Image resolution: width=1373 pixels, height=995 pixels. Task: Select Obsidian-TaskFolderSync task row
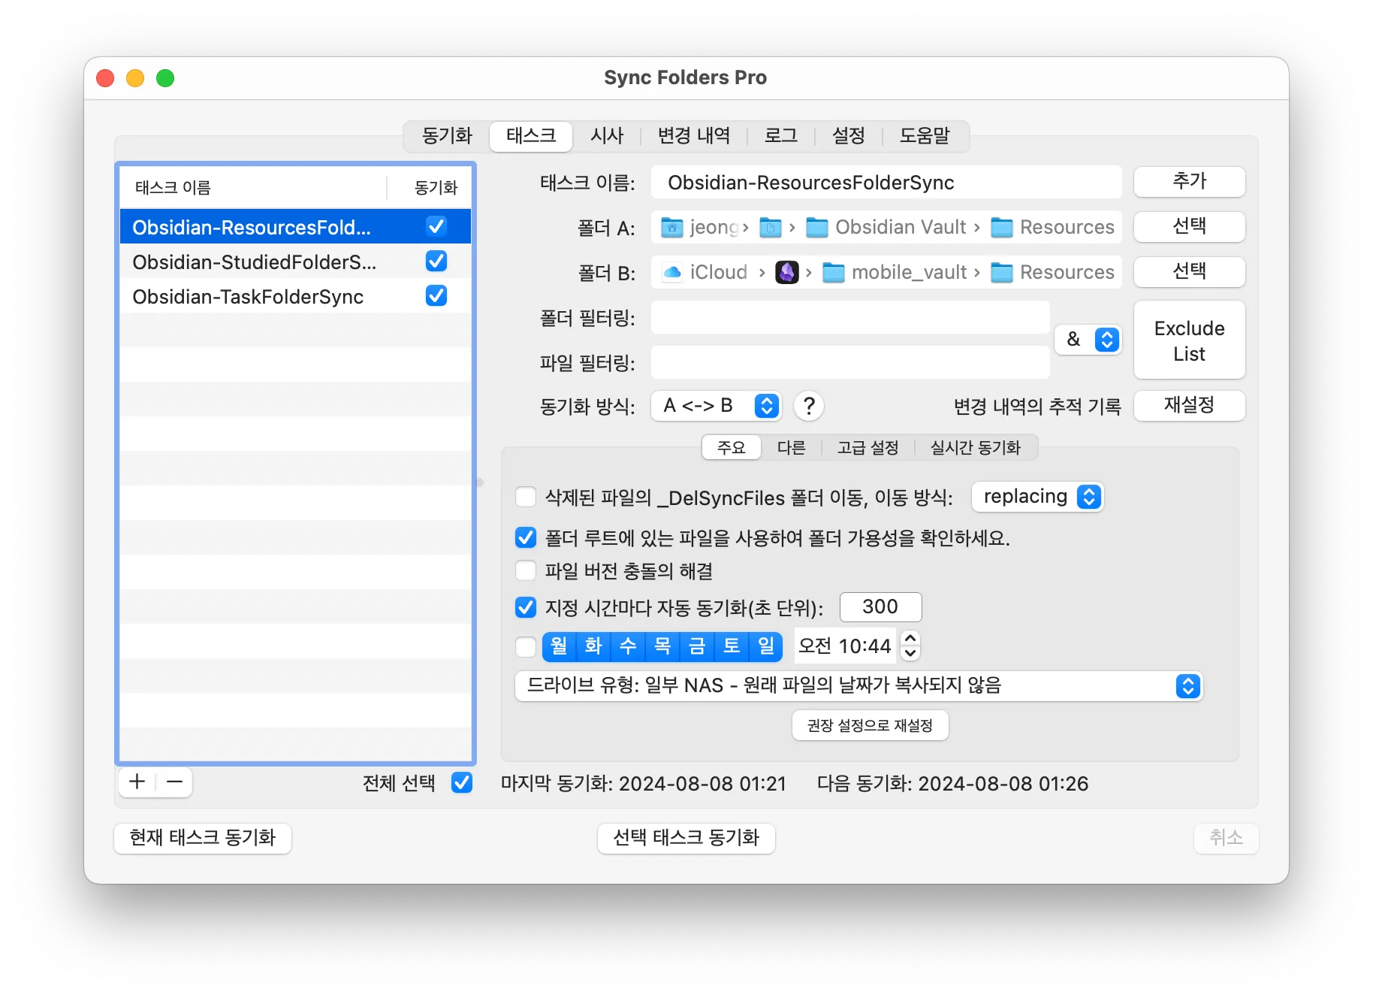[x=295, y=296]
